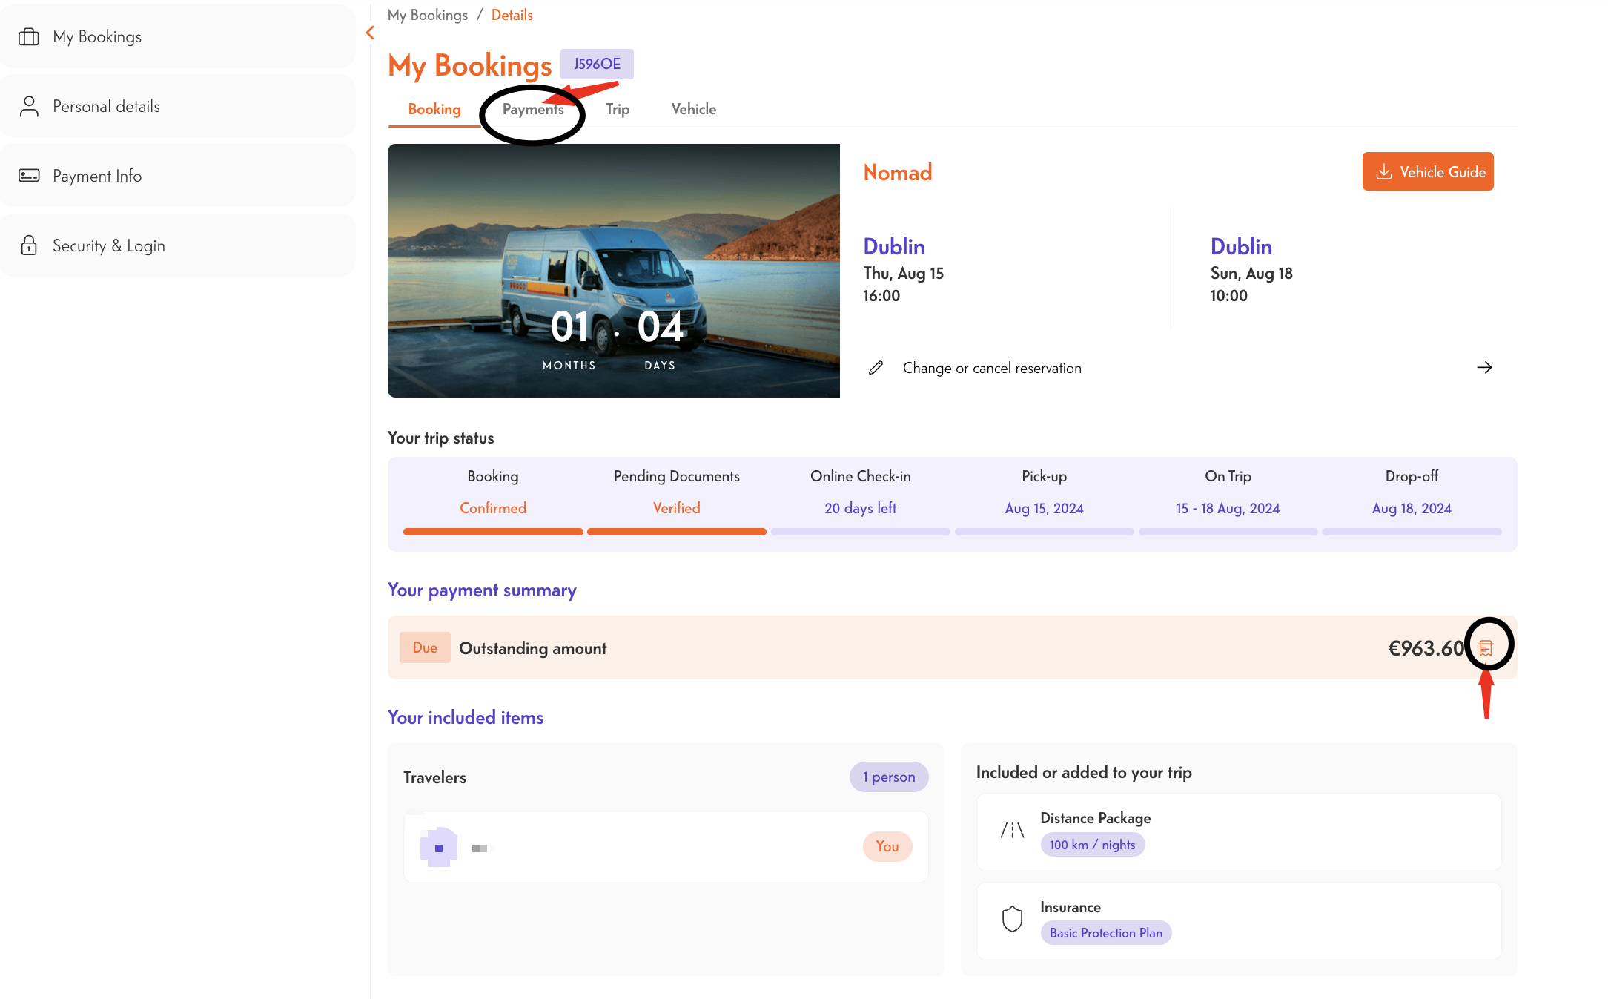1608x999 pixels.
Task: Click the €963.60 outstanding amount
Action: 1426,648
